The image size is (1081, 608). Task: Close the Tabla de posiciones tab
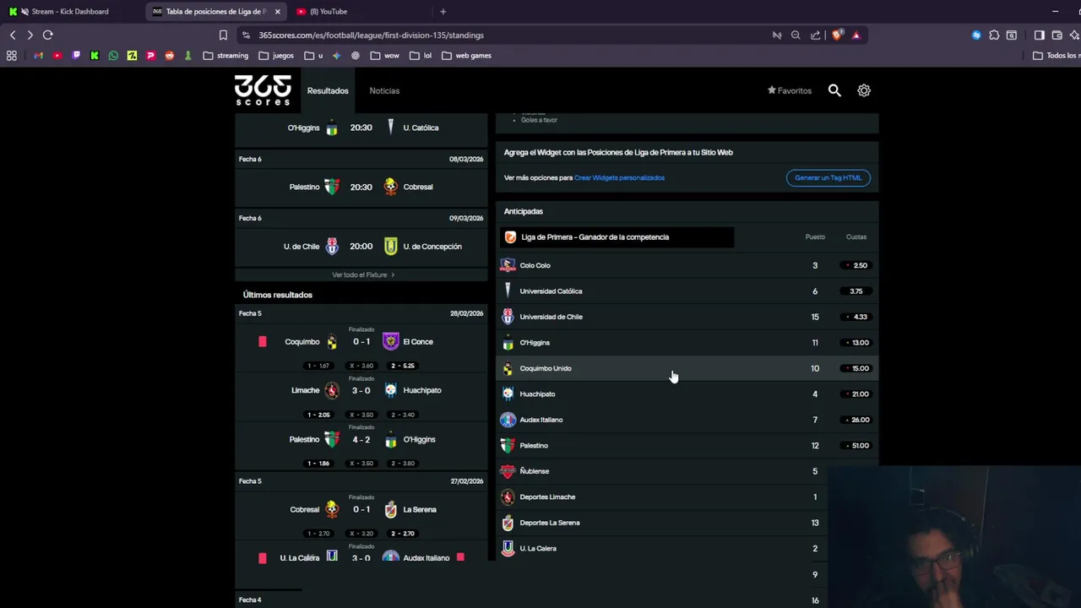277,12
